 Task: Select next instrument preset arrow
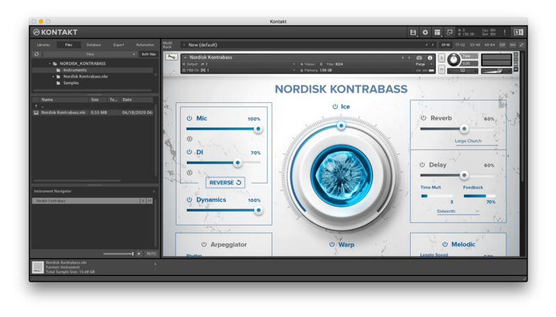click(x=409, y=58)
